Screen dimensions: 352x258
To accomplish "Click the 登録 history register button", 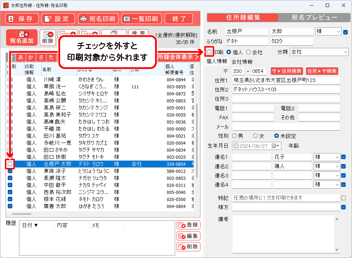I will [188, 225].
